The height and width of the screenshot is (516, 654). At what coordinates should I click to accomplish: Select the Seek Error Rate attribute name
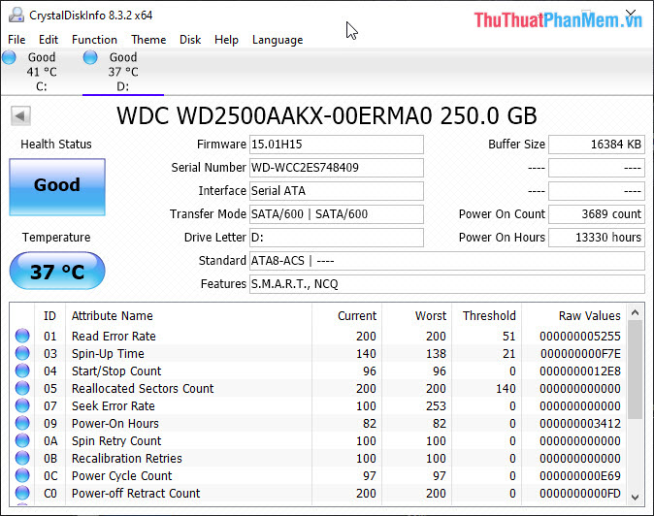coord(114,406)
